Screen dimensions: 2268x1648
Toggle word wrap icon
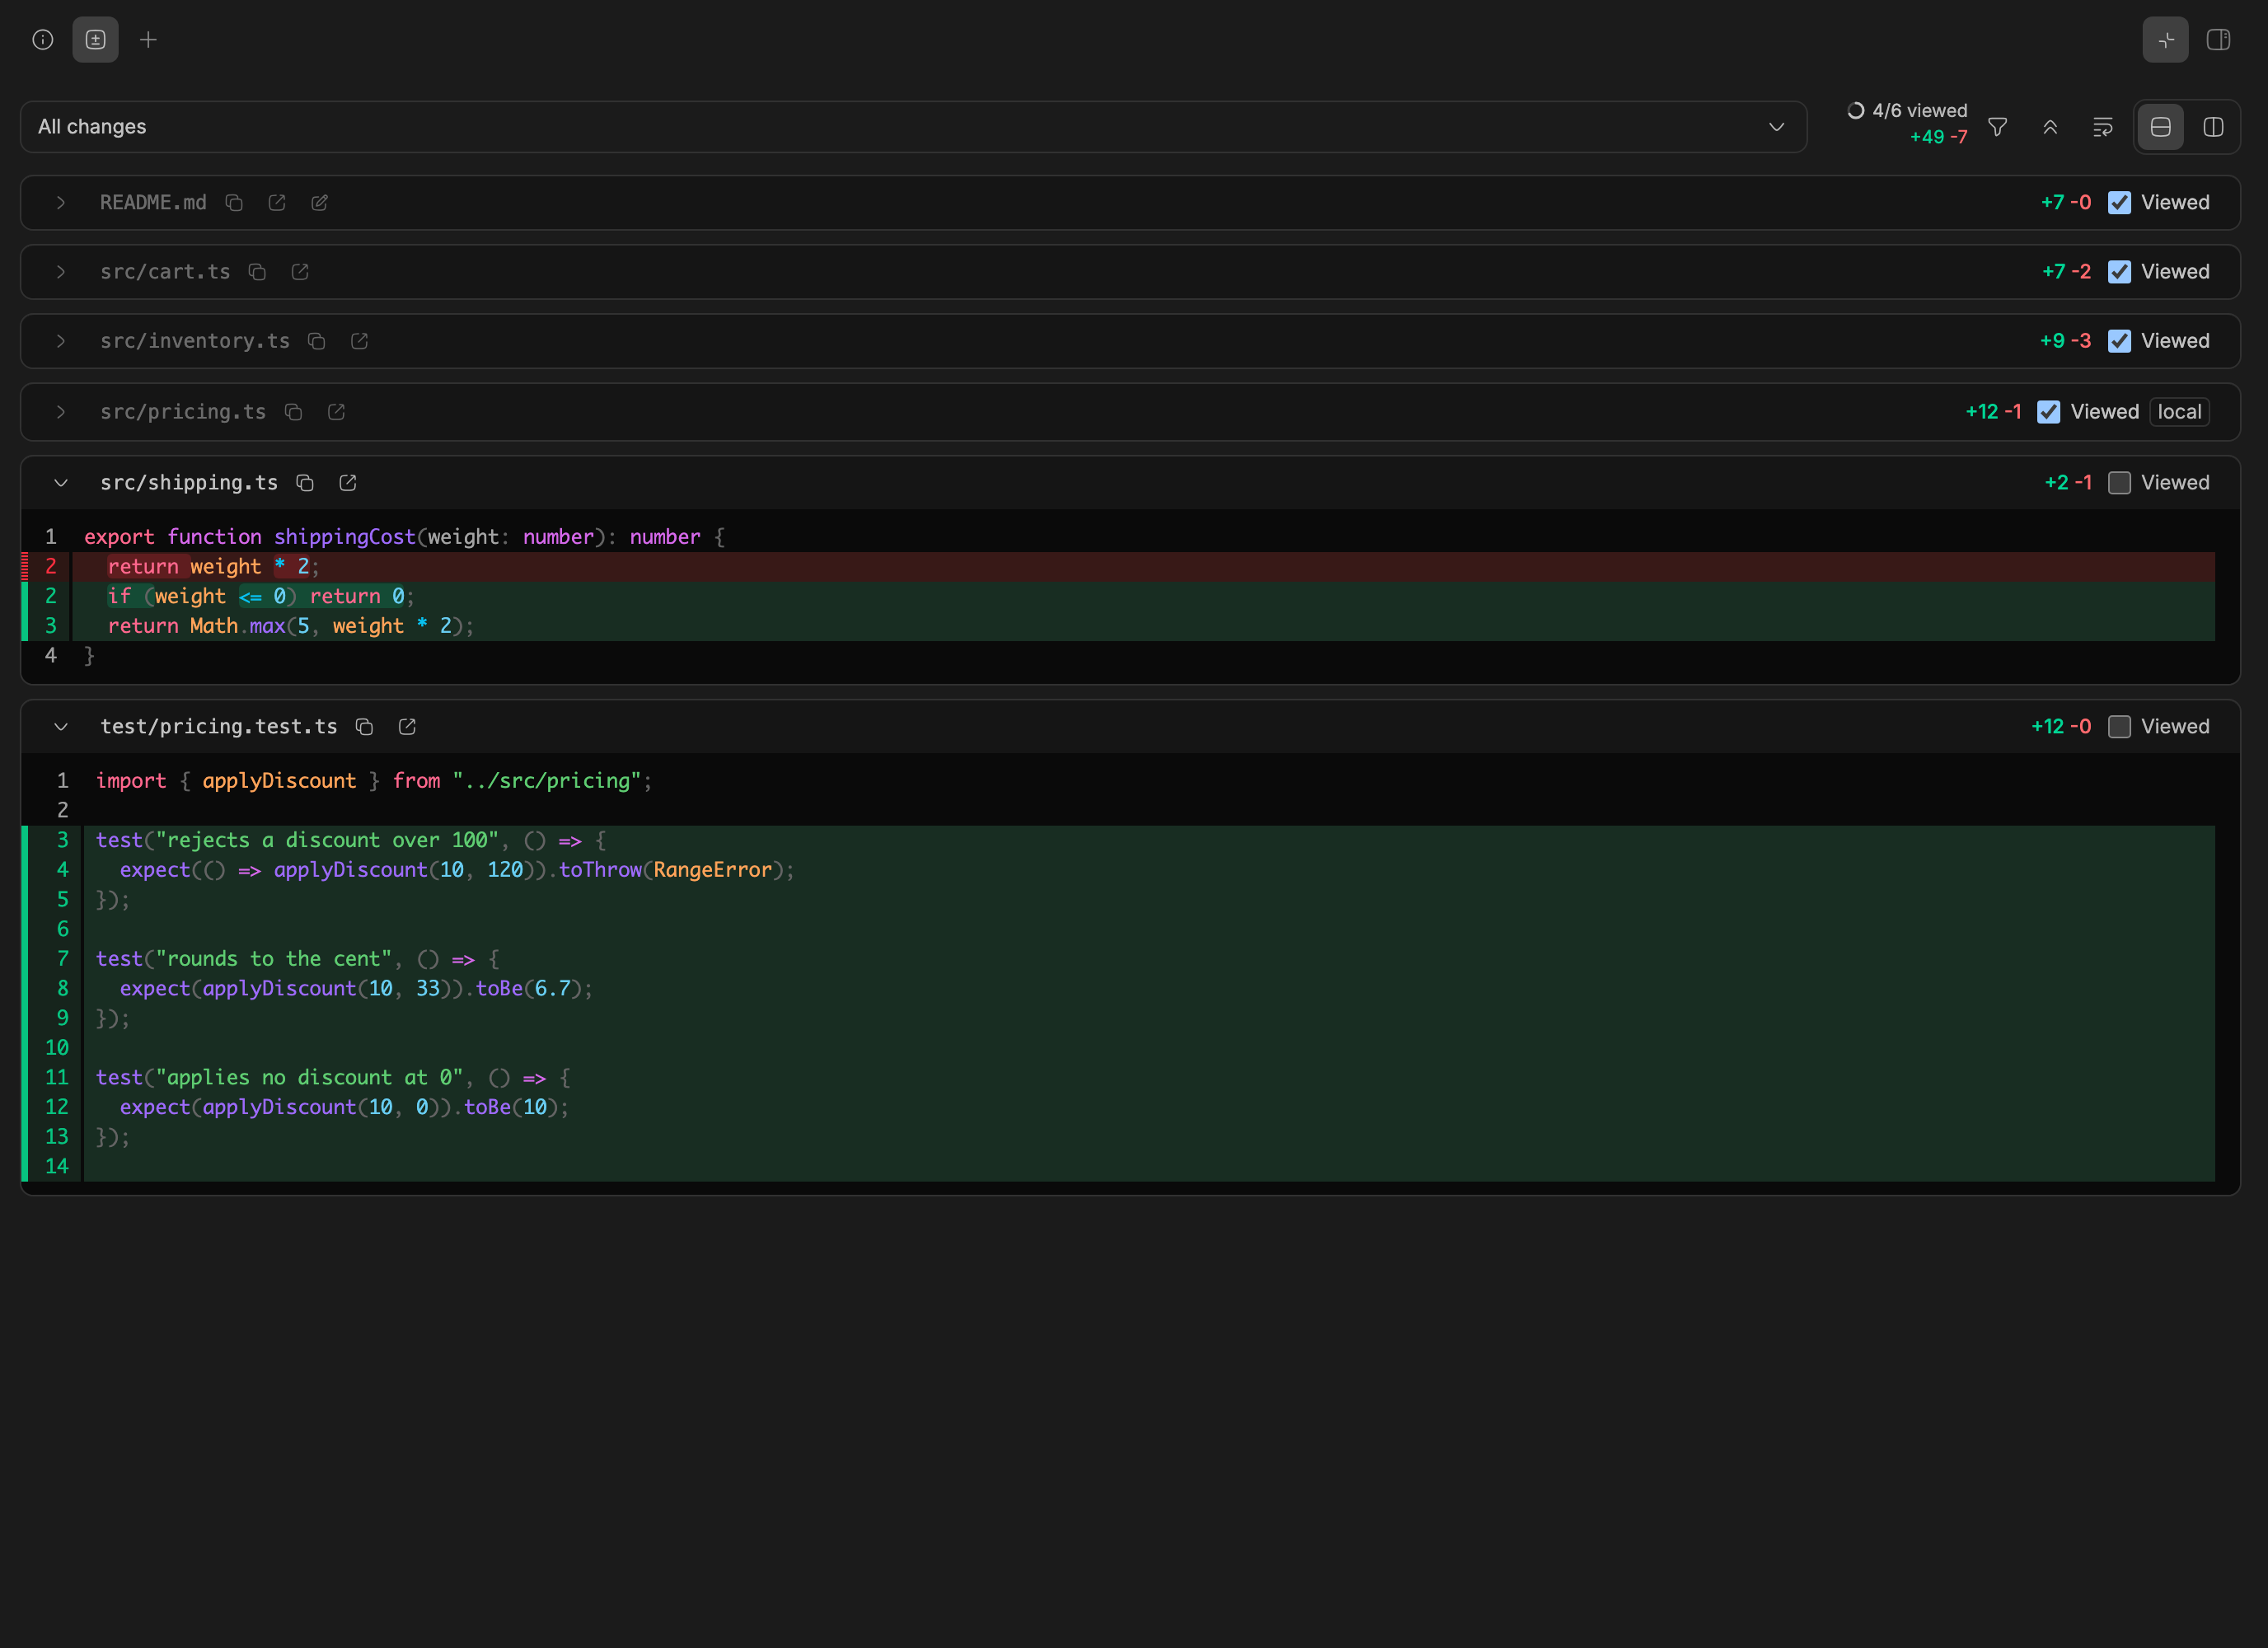2103,127
